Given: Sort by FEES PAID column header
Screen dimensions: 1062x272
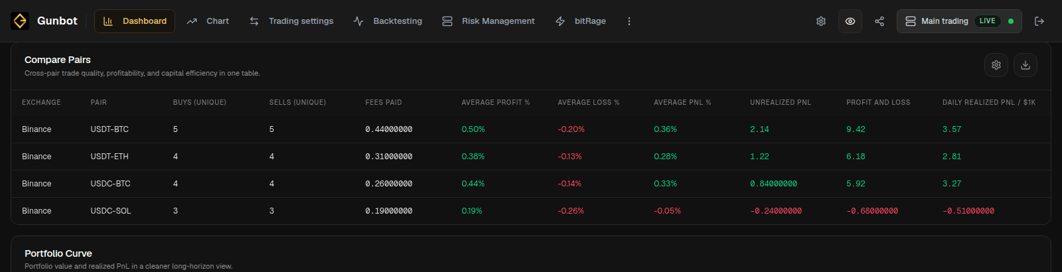Looking at the screenshot, I should pos(384,103).
